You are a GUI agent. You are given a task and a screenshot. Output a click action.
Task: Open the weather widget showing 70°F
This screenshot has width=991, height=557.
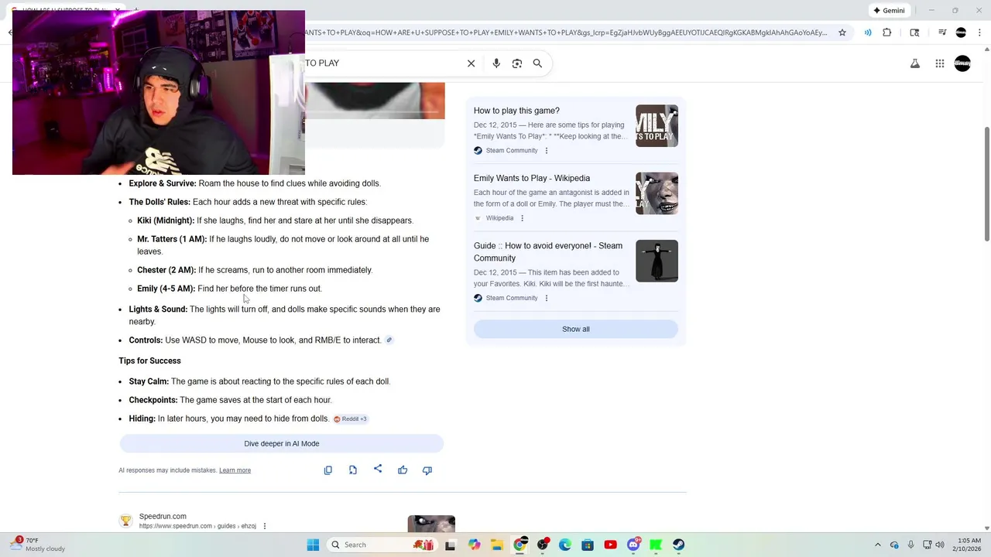point(37,545)
